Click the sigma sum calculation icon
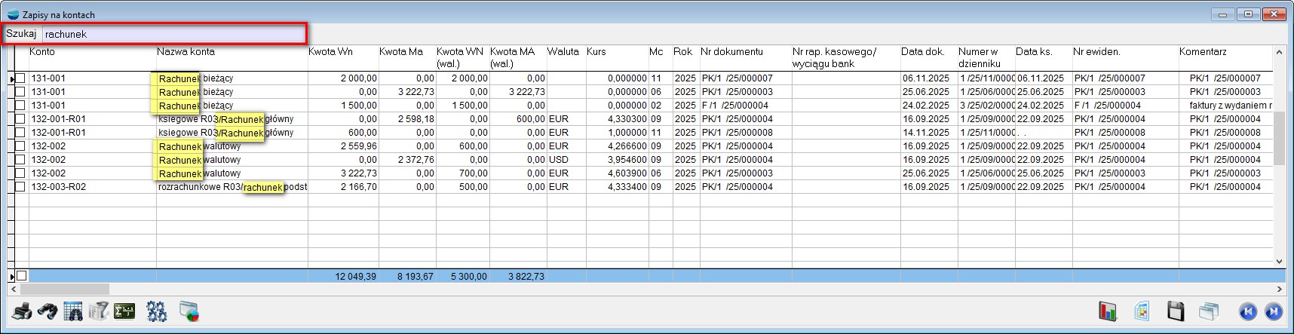1294x334 pixels. 124,311
